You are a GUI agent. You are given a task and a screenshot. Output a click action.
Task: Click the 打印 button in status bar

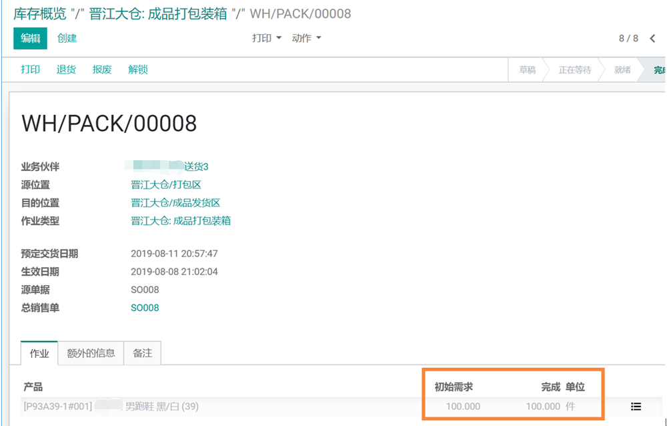click(x=31, y=69)
